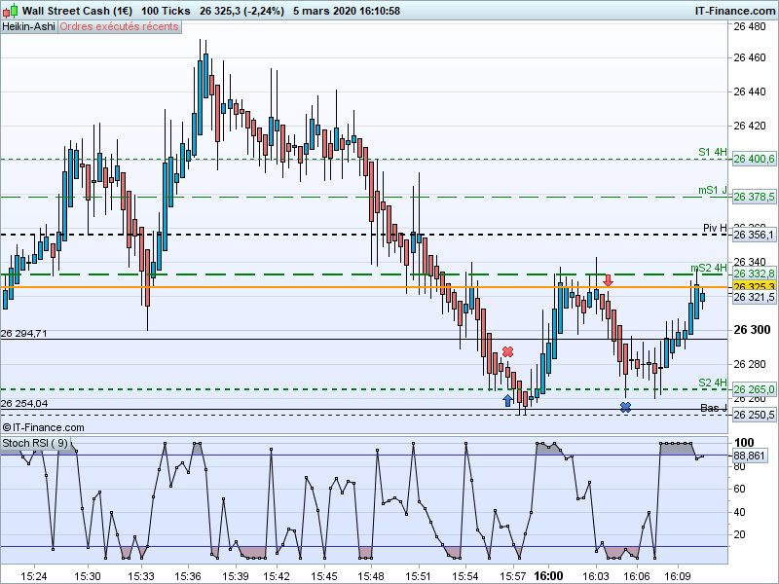Select the Bas J level label
Screen dimensions: 779x584
tap(714, 408)
